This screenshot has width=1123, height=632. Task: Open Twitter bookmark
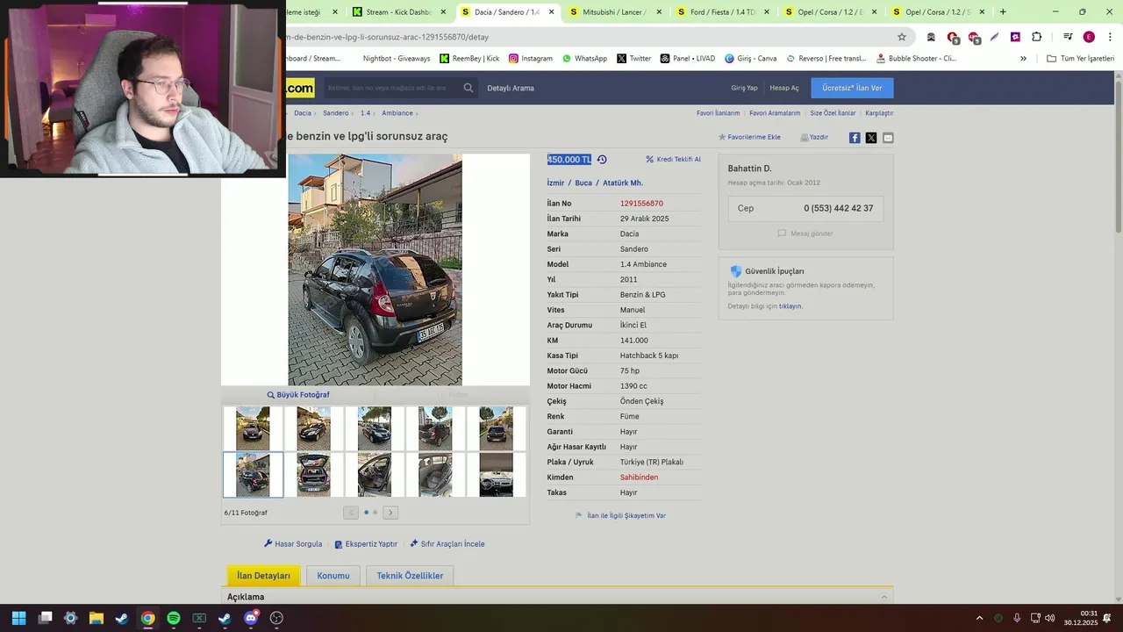tap(634, 59)
